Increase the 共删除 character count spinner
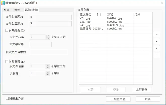 (48, 72)
